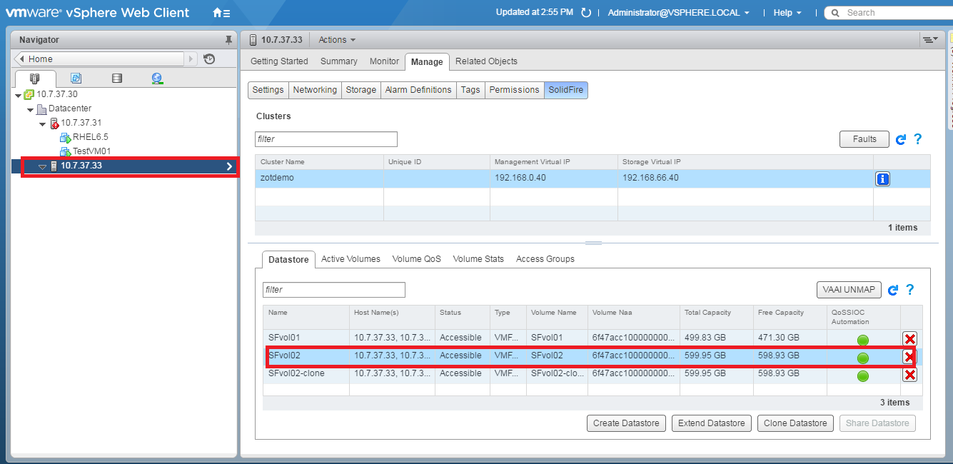Open the Summary tab

pos(338,61)
